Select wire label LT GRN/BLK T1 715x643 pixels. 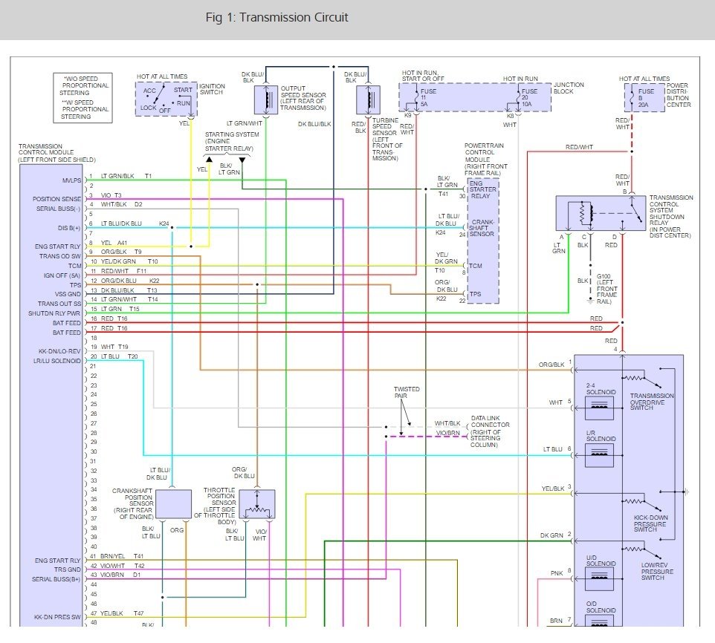(x=126, y=176)
